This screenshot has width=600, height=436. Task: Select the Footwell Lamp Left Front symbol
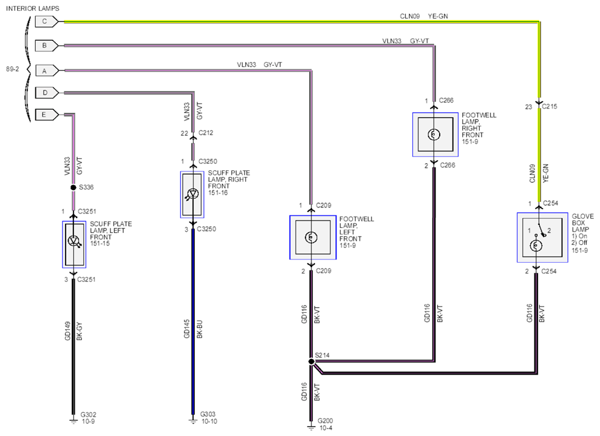313,238
